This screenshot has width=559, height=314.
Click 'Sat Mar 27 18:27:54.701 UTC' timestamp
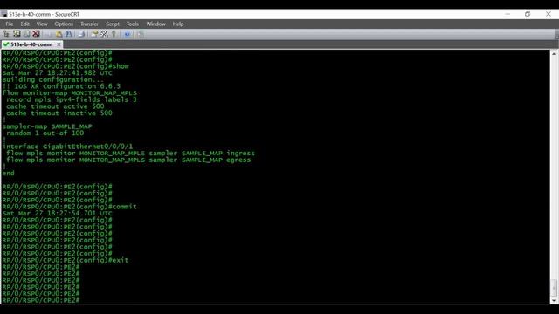pos(57,213)
